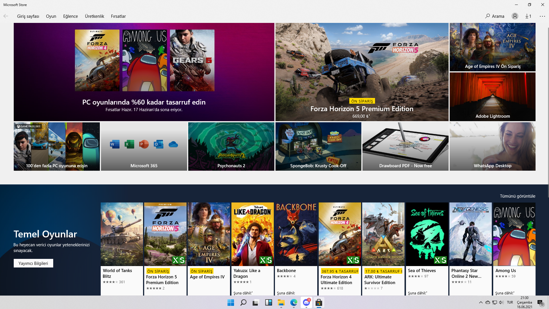The width and height of the screenshot is (549, 309).
Task: Open the clock and calendar flyout
Action: pos(524,302)
